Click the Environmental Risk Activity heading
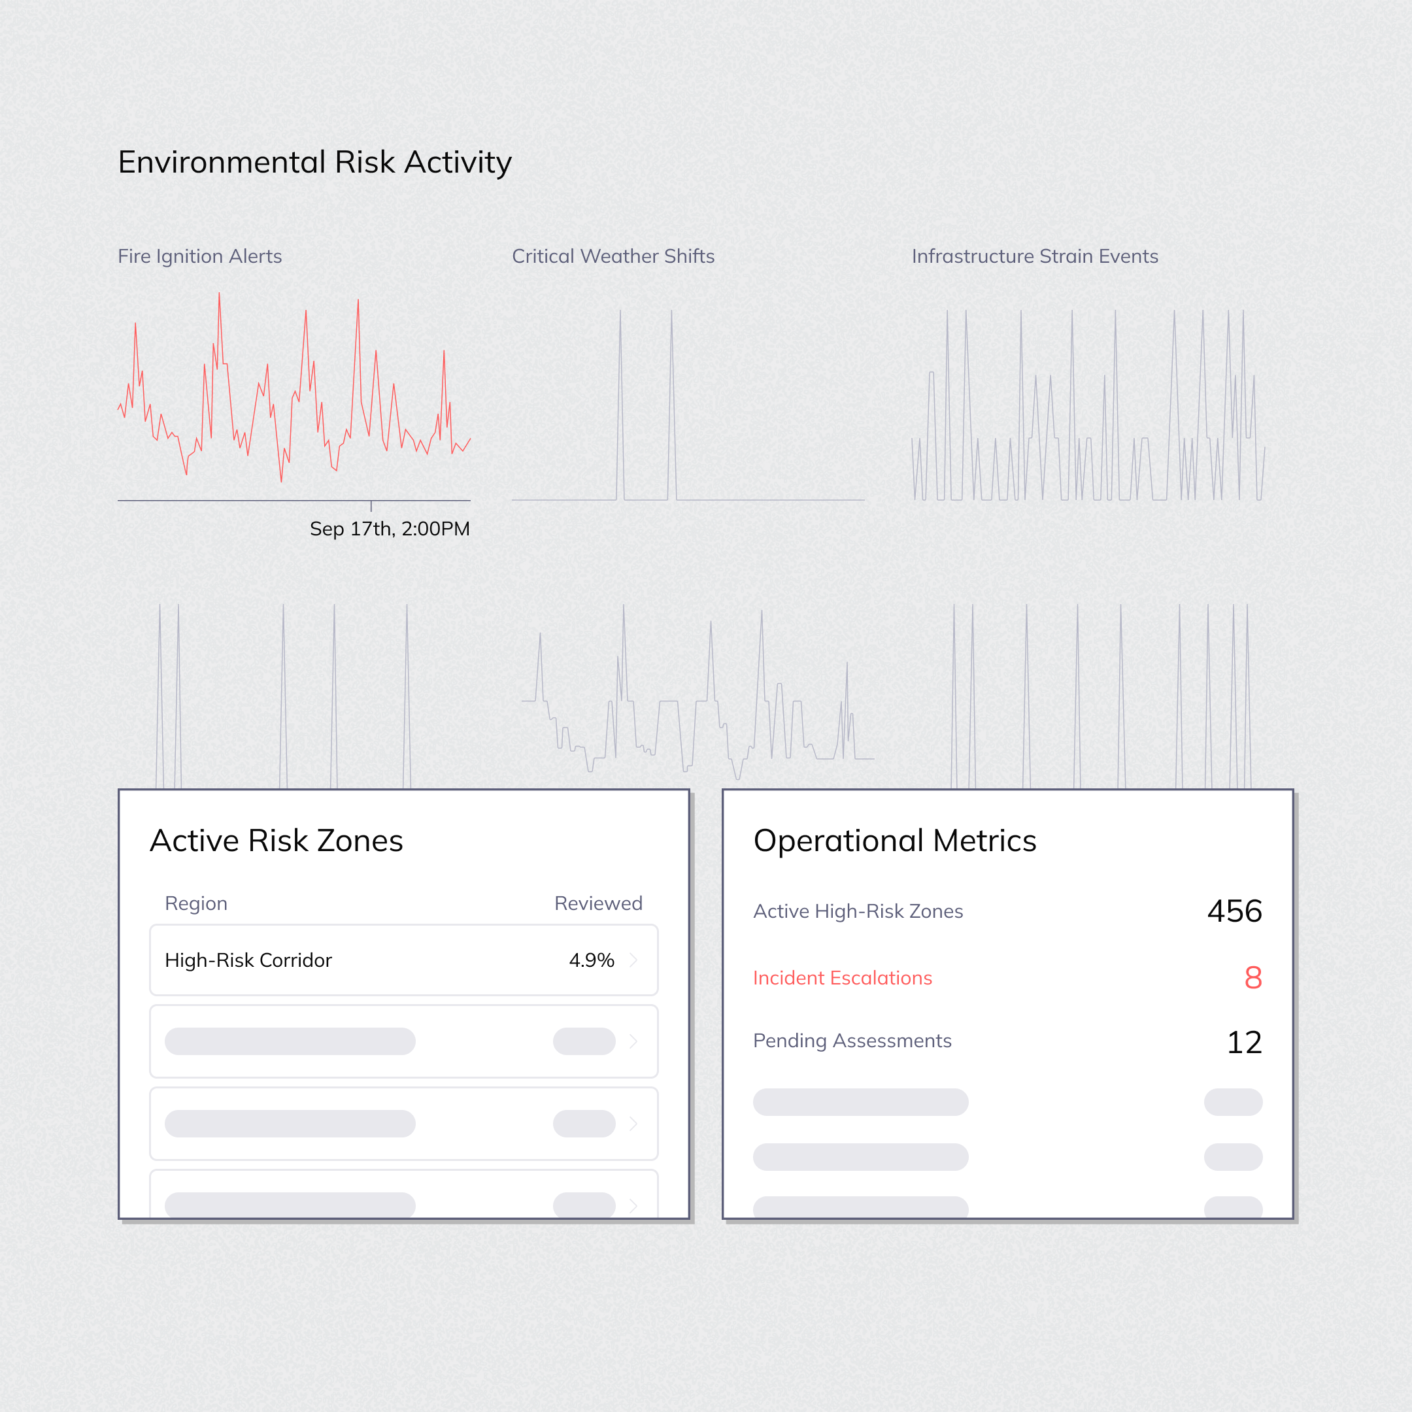 315,162
